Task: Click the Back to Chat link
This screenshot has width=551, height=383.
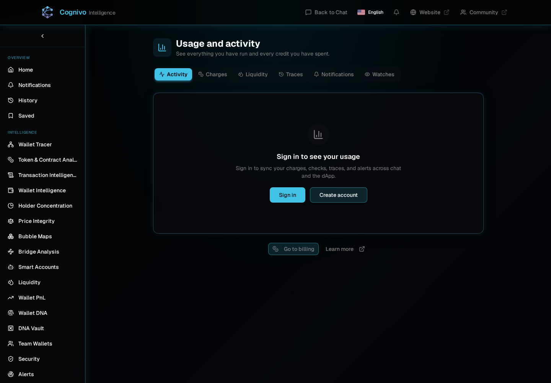Action: 326,12
